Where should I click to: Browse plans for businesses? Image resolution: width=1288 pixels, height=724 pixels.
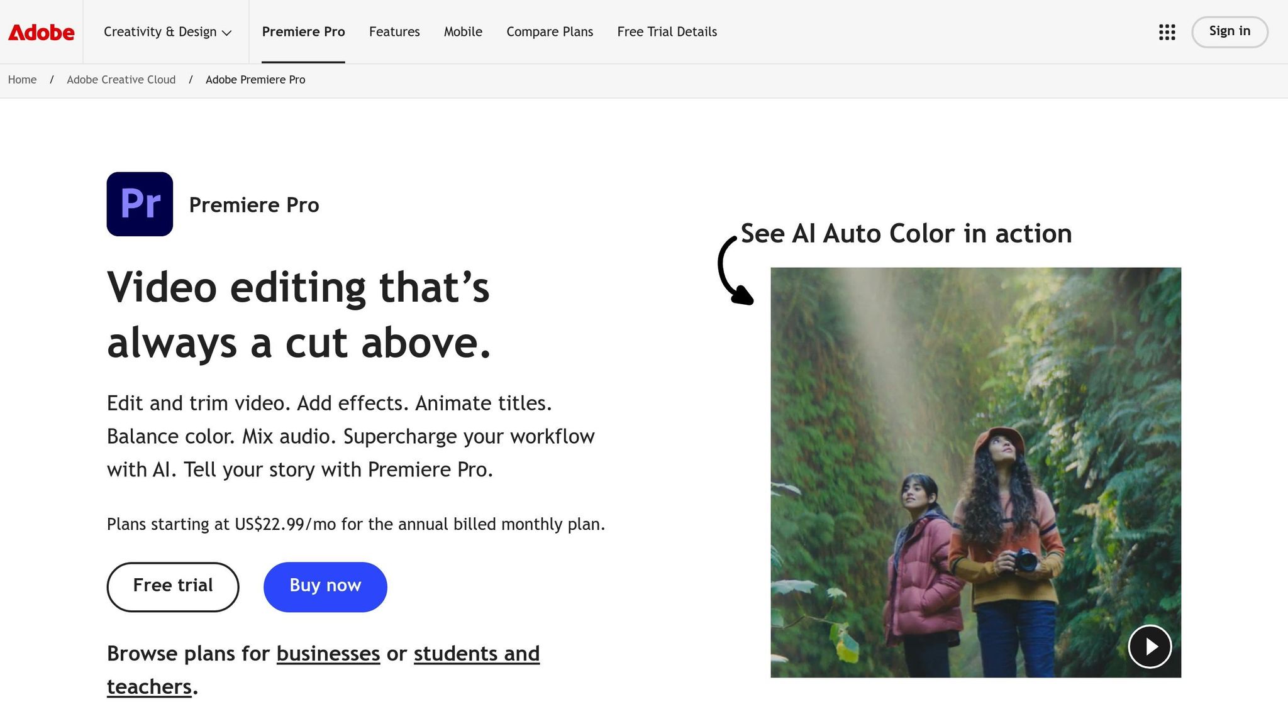[x=328, y=653]
